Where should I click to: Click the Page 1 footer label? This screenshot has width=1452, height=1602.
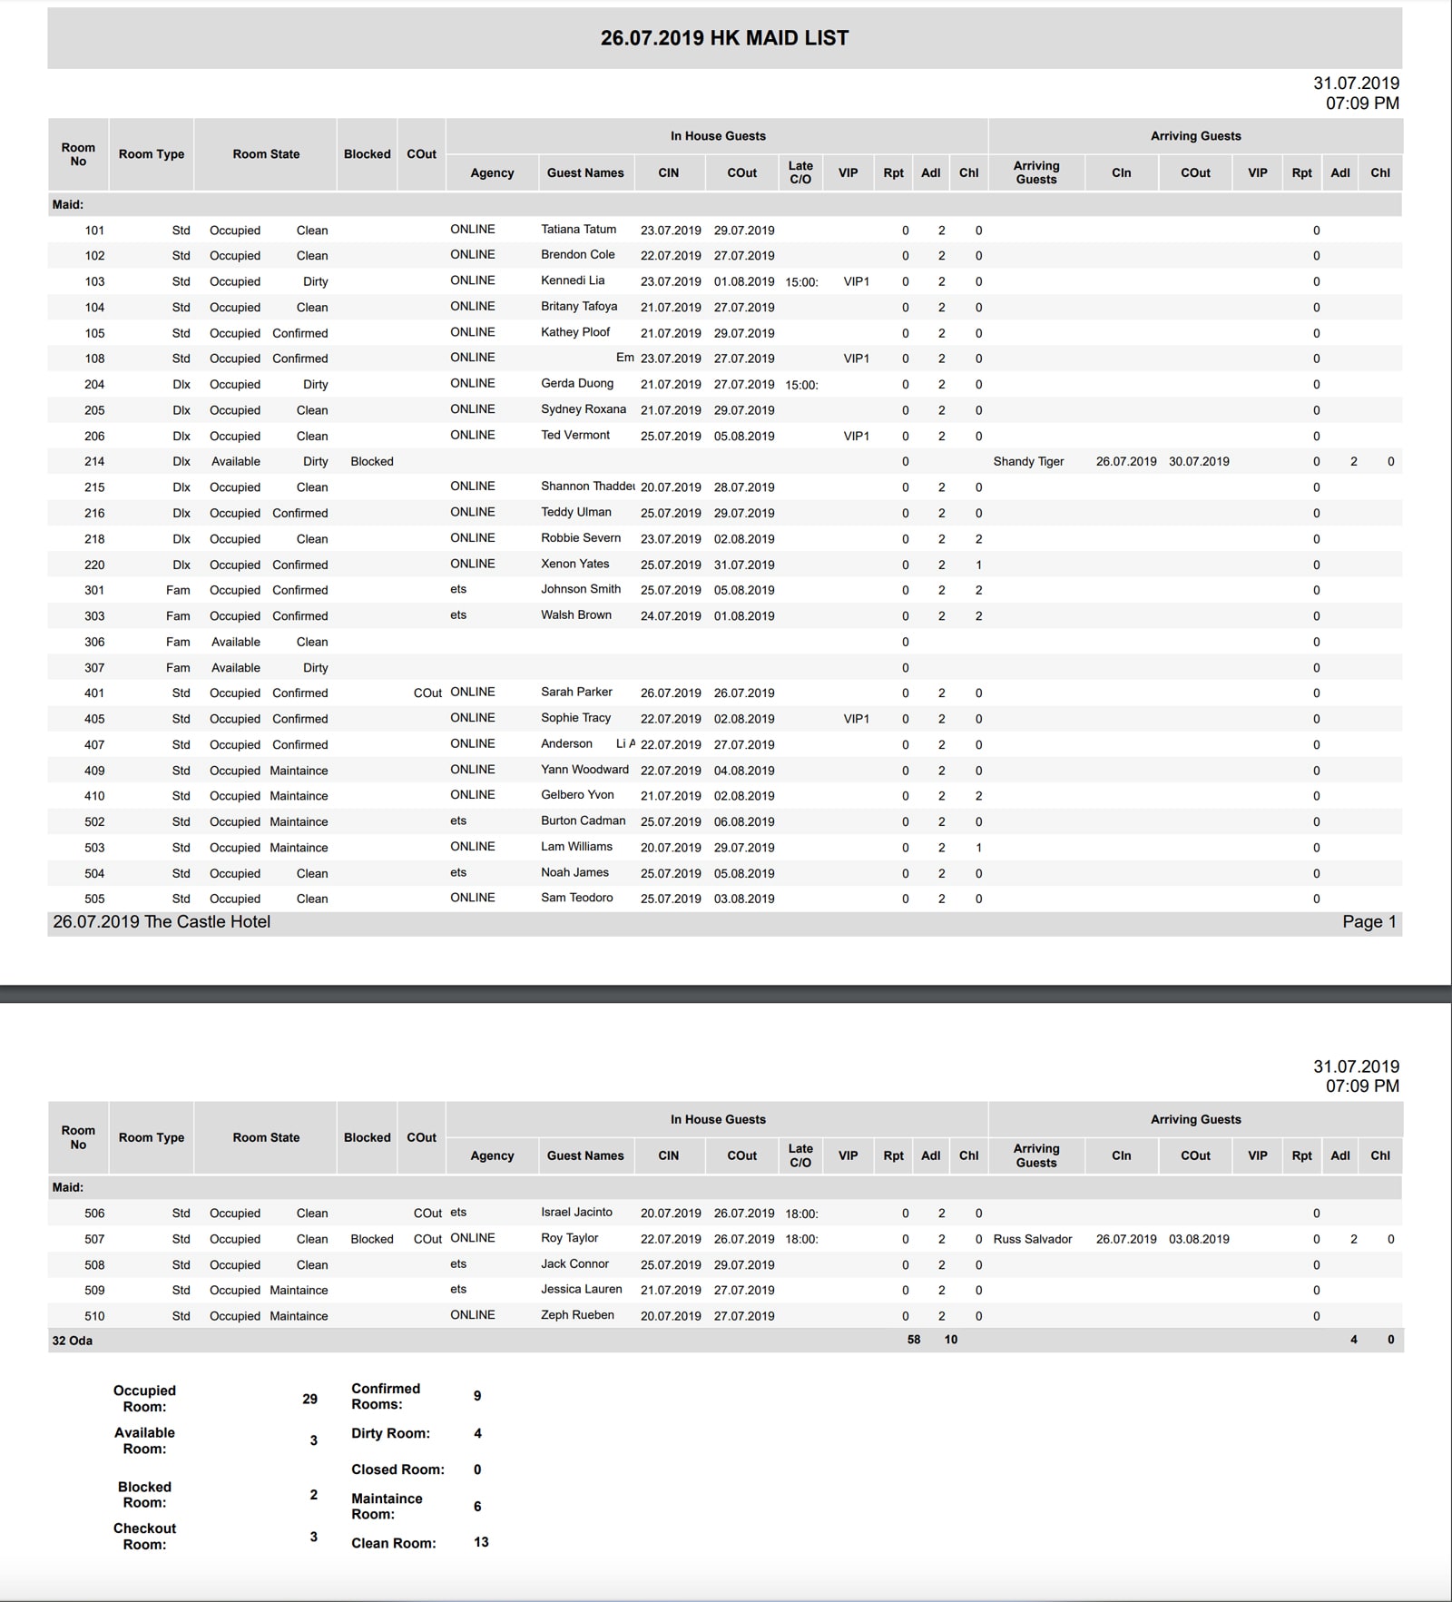pyautogui.click(x=1369, y=922)
